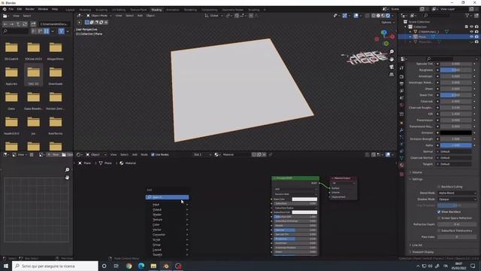Toggle X-ray display in viewport header

(x=368, y=16)
